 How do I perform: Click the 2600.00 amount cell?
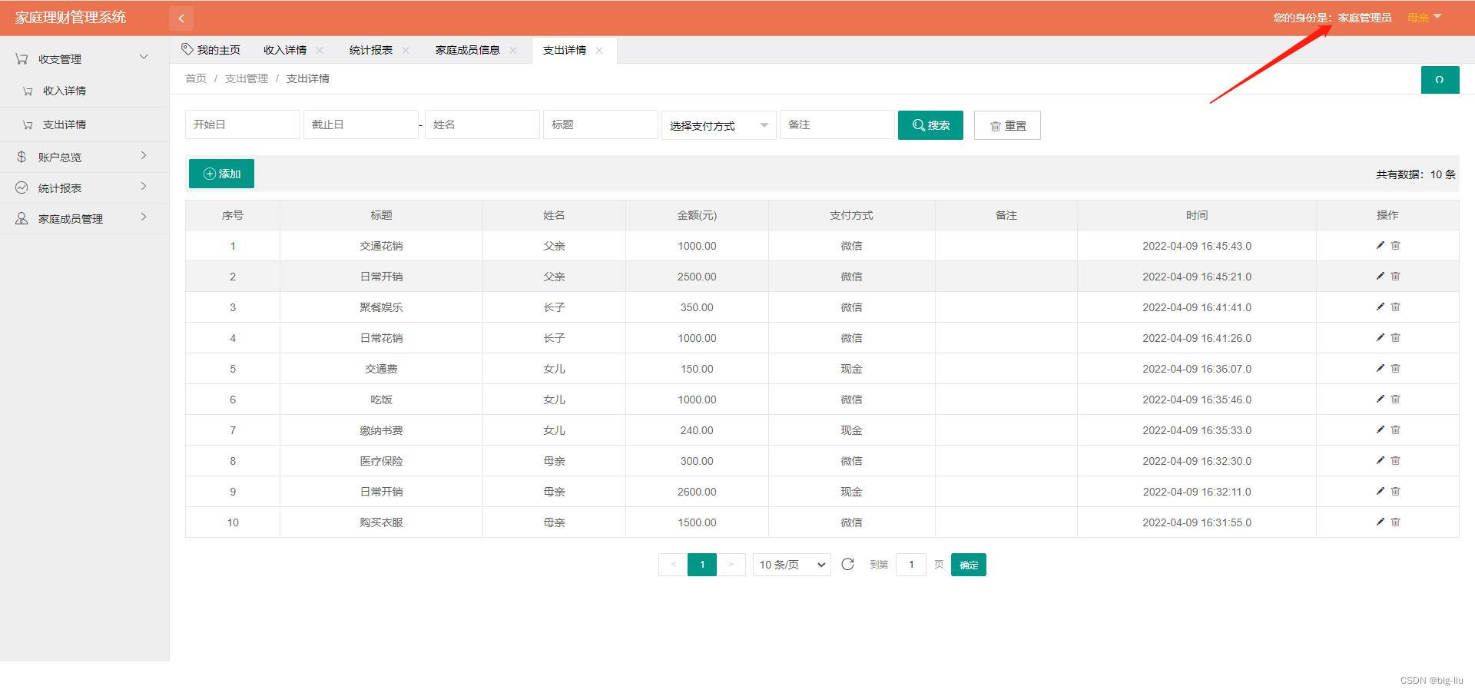697,492
